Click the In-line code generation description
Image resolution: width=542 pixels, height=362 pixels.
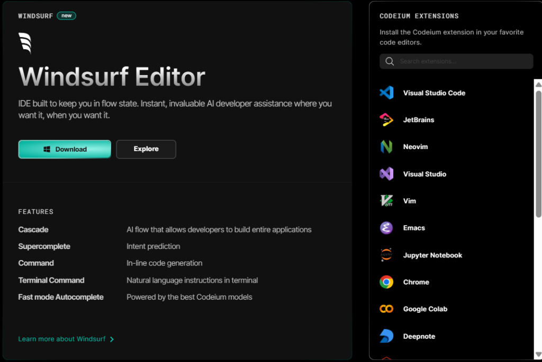pyautogui.click(x=164, y=263)
